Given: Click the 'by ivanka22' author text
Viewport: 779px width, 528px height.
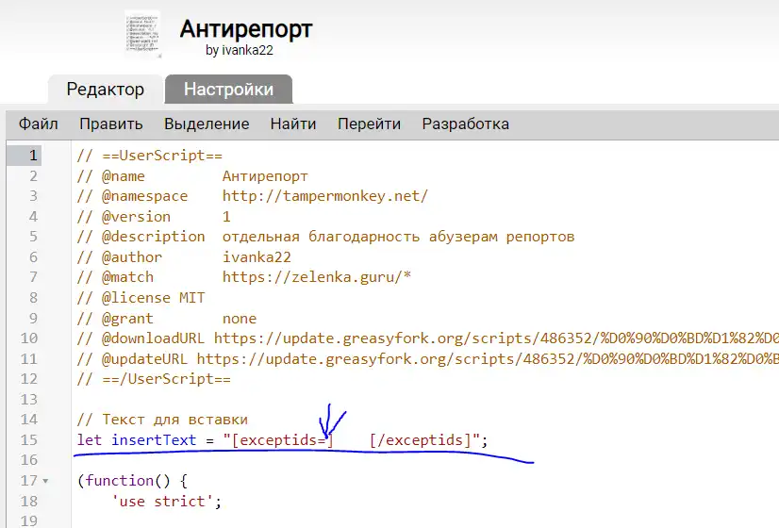Looking at the screenshot, I should click(240, 50).
